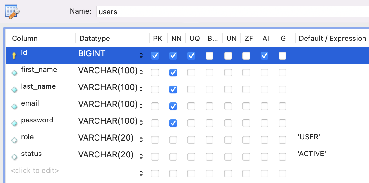The width and height of the screenshot is (369, 183).
Task: Open datatype dropdown for password column
Action: point(141,123)
